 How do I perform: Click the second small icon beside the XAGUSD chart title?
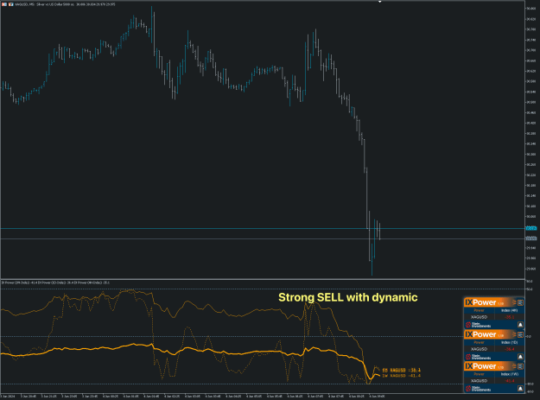(x=10, y=4)
